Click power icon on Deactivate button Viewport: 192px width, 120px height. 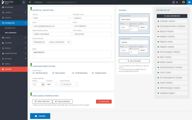point(99,102)
